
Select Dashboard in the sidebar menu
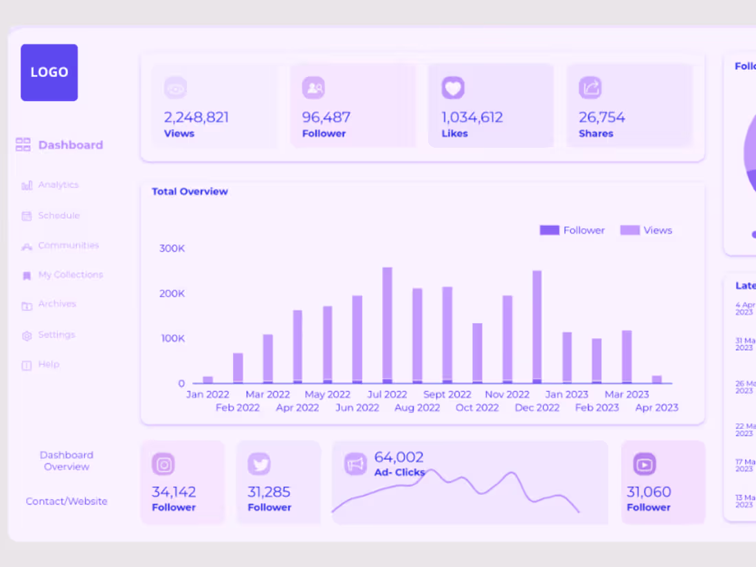(x=70, y=145)
